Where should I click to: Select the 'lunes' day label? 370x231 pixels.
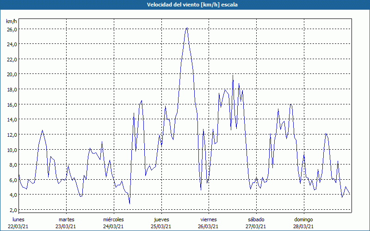click(x=18, y=219)
